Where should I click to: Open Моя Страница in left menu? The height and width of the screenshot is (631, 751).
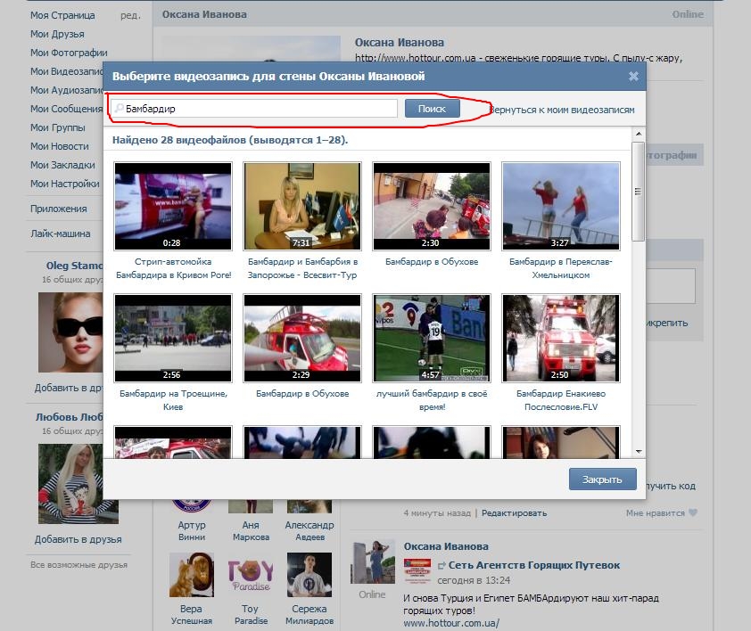62,15
